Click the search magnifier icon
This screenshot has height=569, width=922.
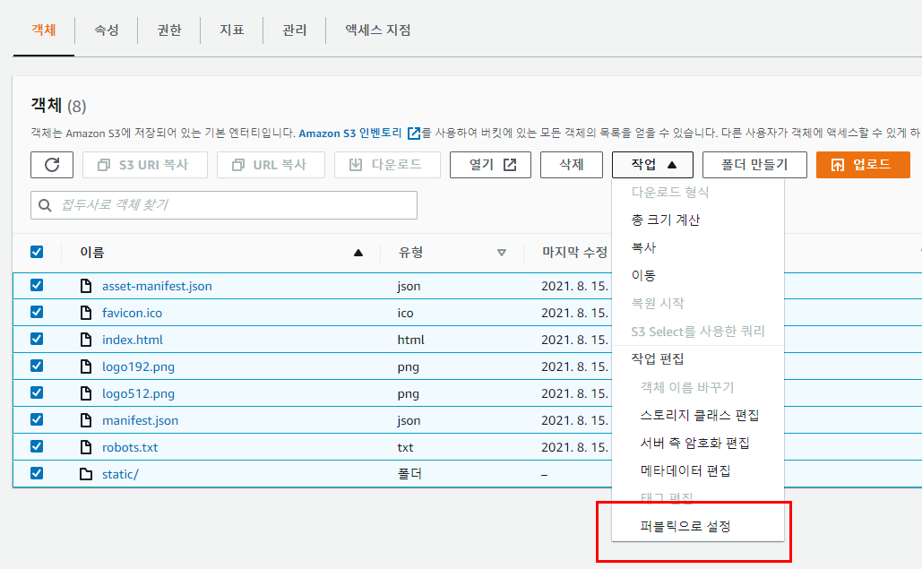pyautogui.click(x=45, y=205)
